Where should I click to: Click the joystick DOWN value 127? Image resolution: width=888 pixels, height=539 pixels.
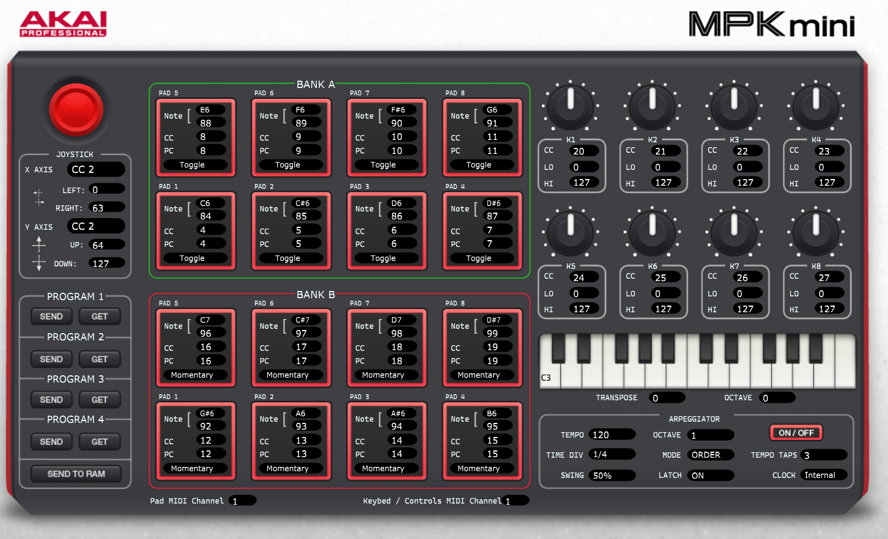107,263
